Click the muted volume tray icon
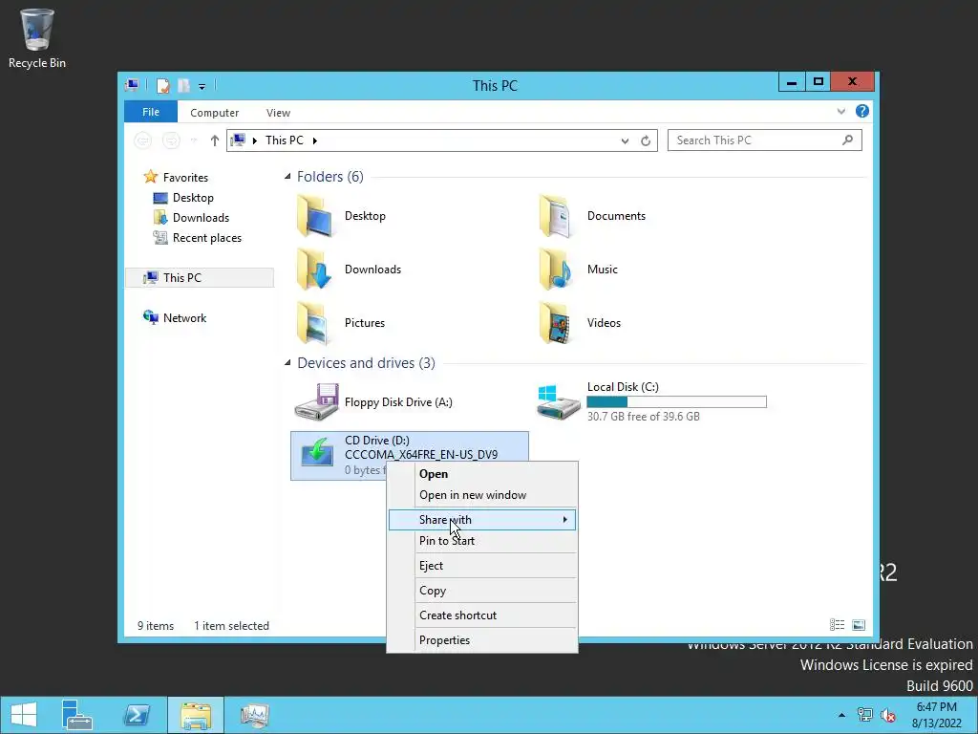The height and width of the screenshot is (734, 978). (x=887, y=715)
